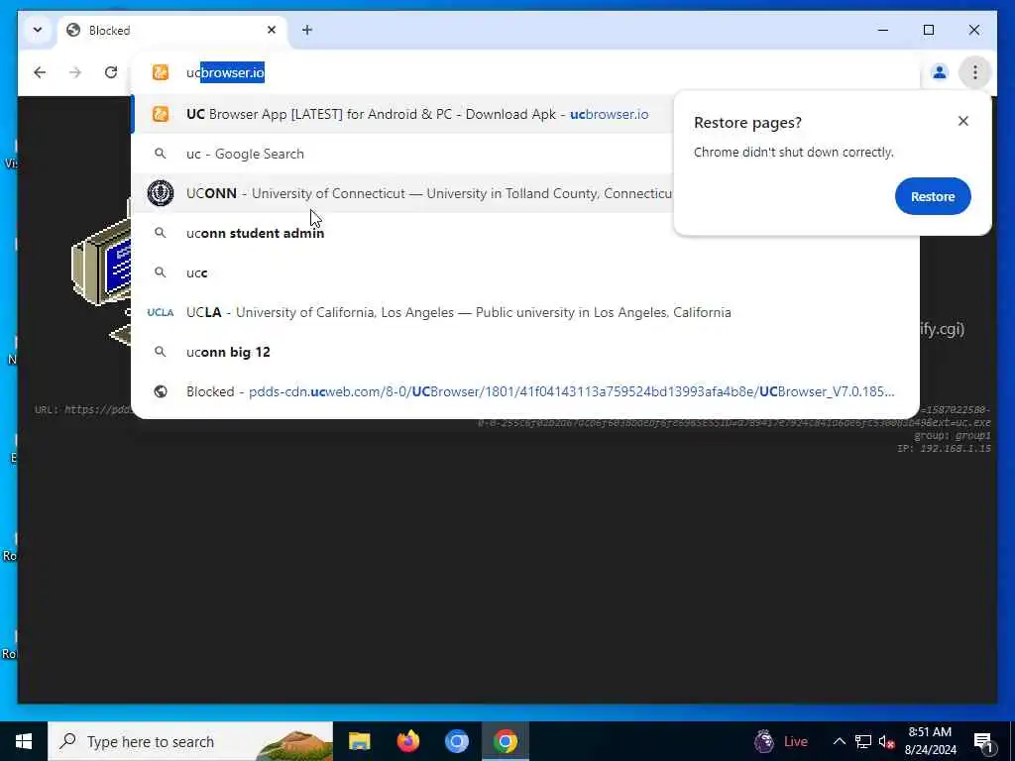Go back with the browser back arrow
Viewport: 1015px width, 761px height.
pos(40,72)
